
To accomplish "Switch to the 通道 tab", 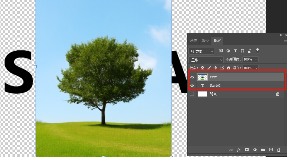I will pyautogui.click(x=194, y=41).
